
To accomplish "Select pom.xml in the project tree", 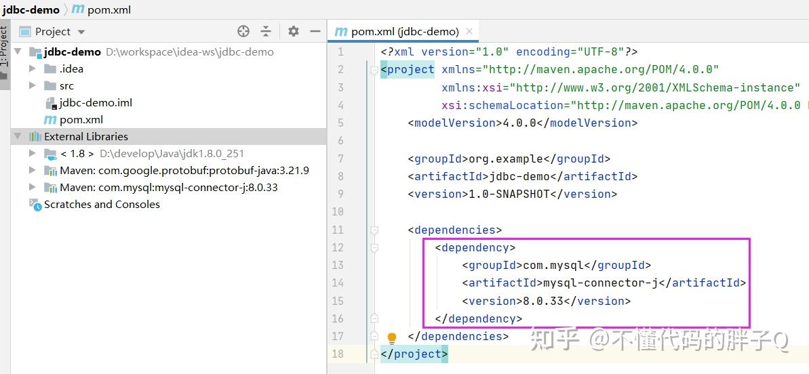I will (x=81, y=119).
